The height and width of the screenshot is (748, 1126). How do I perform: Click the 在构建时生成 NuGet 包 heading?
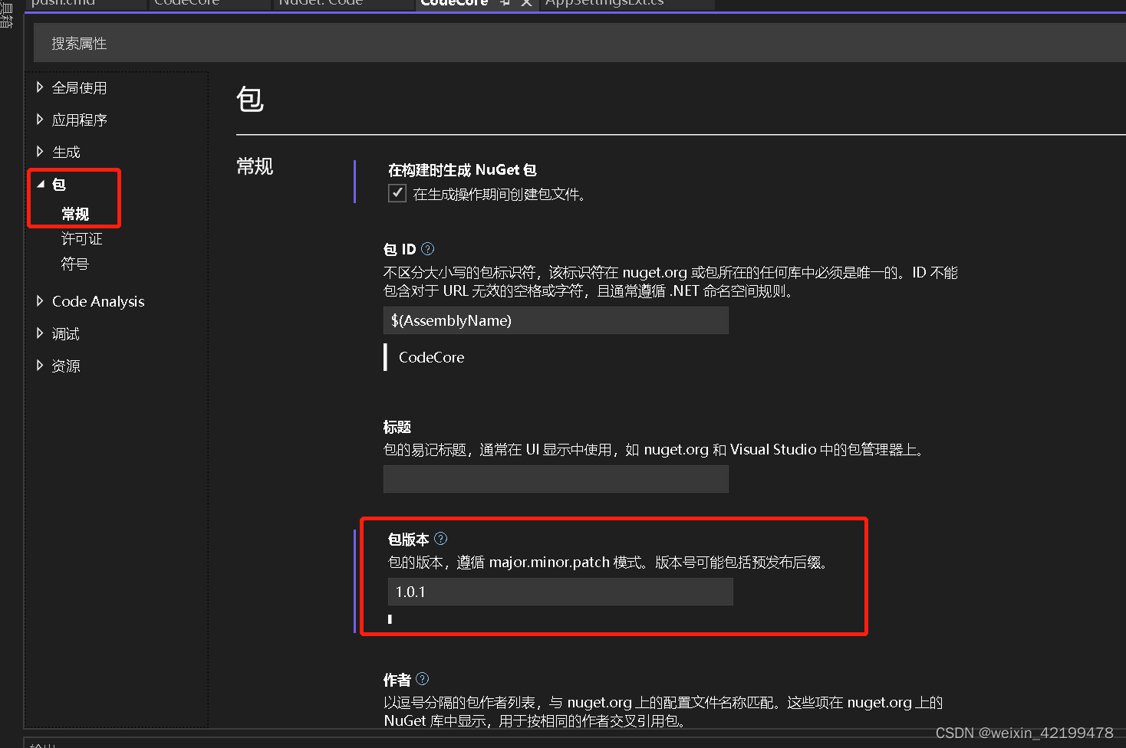click(x=463, y=170)
